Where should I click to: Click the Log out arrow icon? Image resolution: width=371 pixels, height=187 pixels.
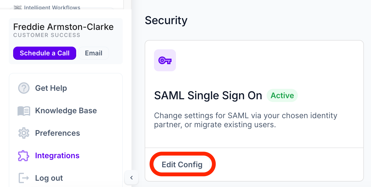coord(24,178)
